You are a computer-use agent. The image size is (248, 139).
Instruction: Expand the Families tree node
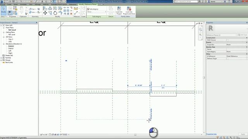[x=1, y=58]
